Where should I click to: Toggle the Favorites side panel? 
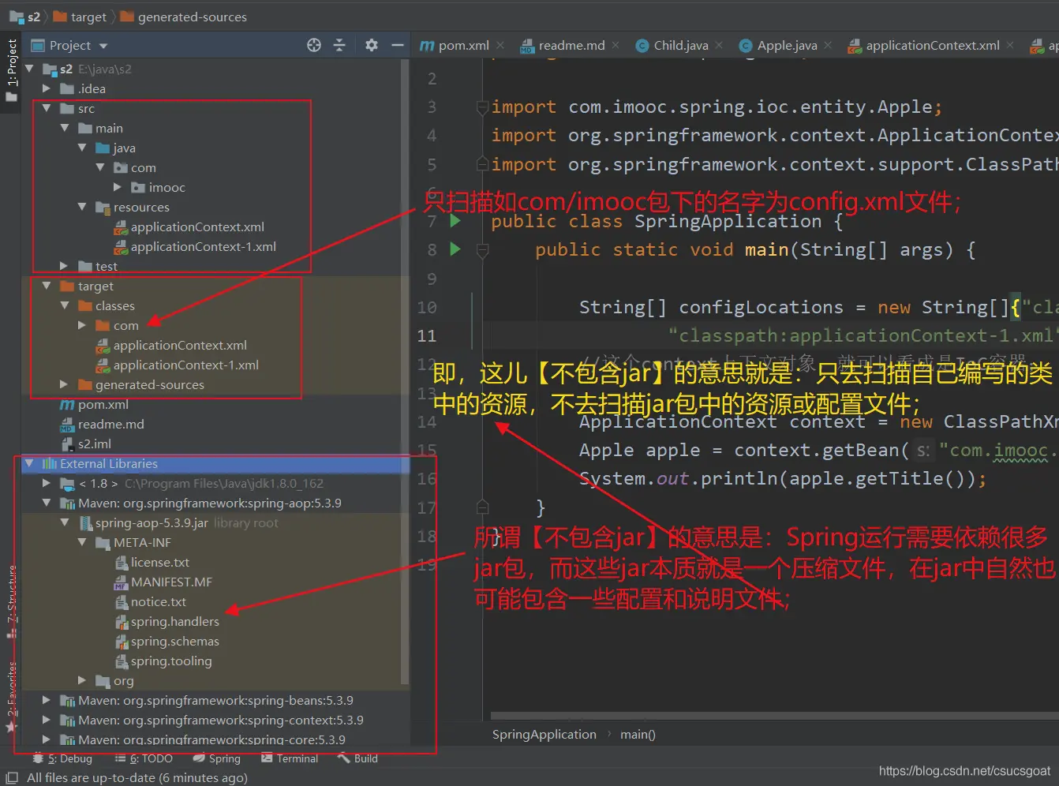coord(12,691)
